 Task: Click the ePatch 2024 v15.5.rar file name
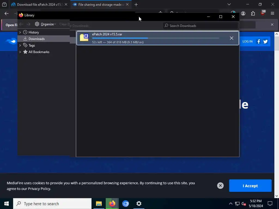[x=107, y=34]
